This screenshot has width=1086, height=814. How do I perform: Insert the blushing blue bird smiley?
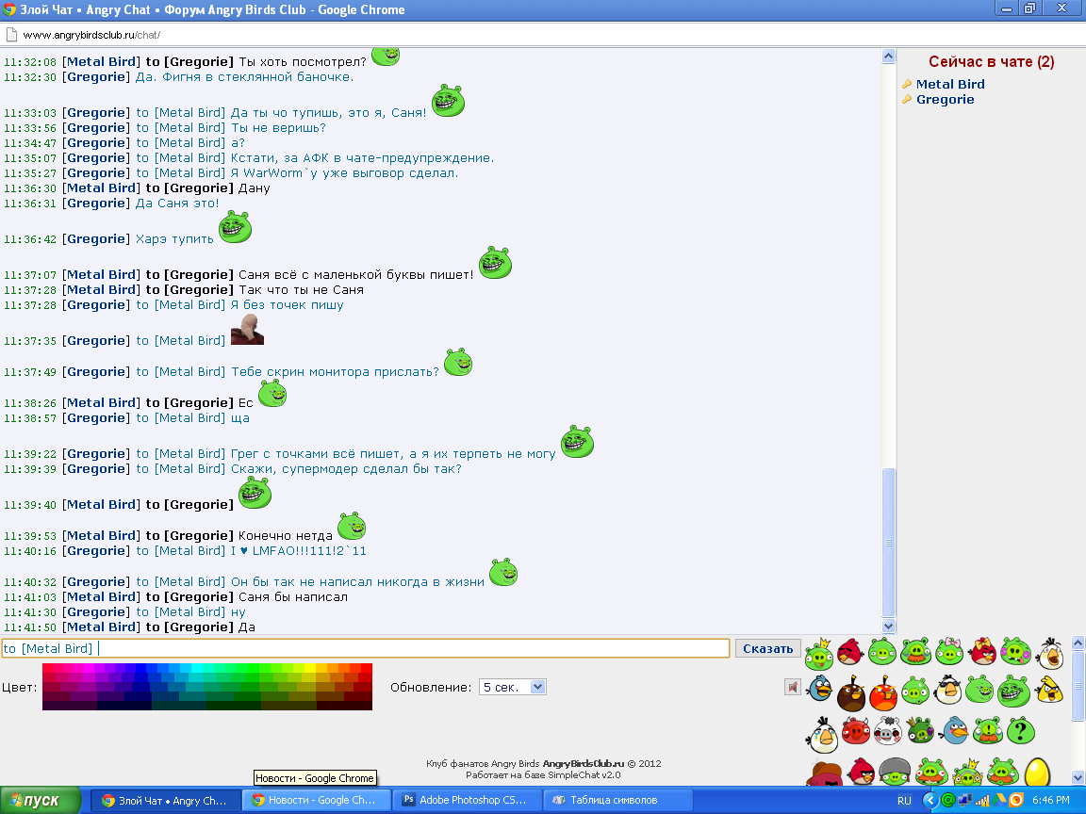point(955,730)
